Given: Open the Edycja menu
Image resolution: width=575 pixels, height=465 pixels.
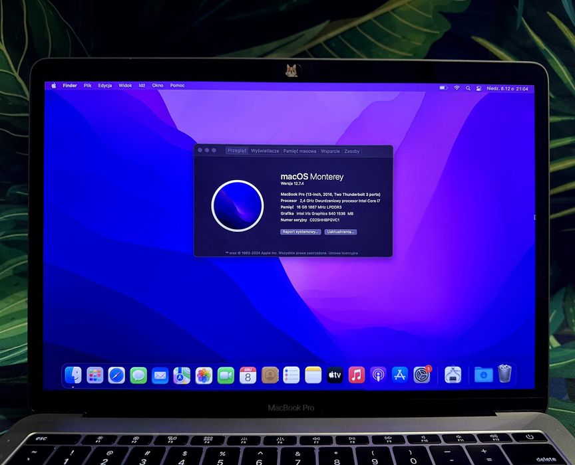Looking at the screenshot, I should (105, 85).
